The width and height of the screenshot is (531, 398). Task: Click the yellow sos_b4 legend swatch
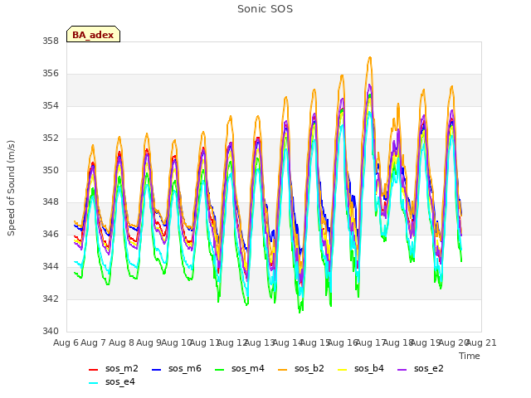pyautogui.click(x=343, y=370)
